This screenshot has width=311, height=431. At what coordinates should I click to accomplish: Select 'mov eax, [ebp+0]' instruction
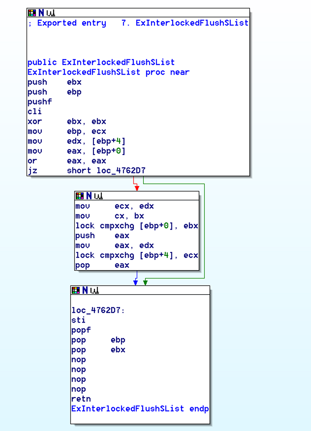[77, 151]
